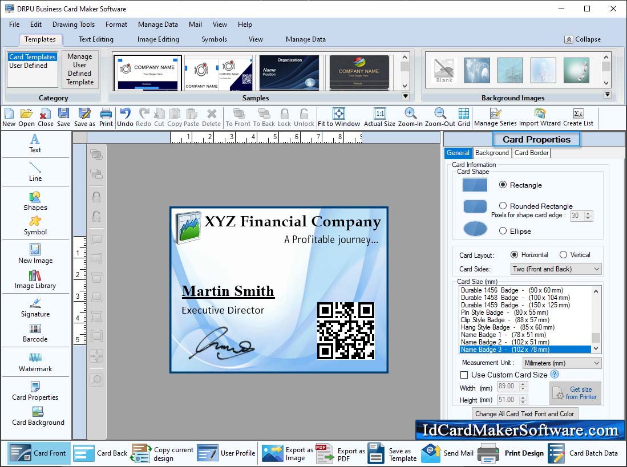627x467 pixels.
Task: Switch to Card Back view
Action: tap(100, 453)
